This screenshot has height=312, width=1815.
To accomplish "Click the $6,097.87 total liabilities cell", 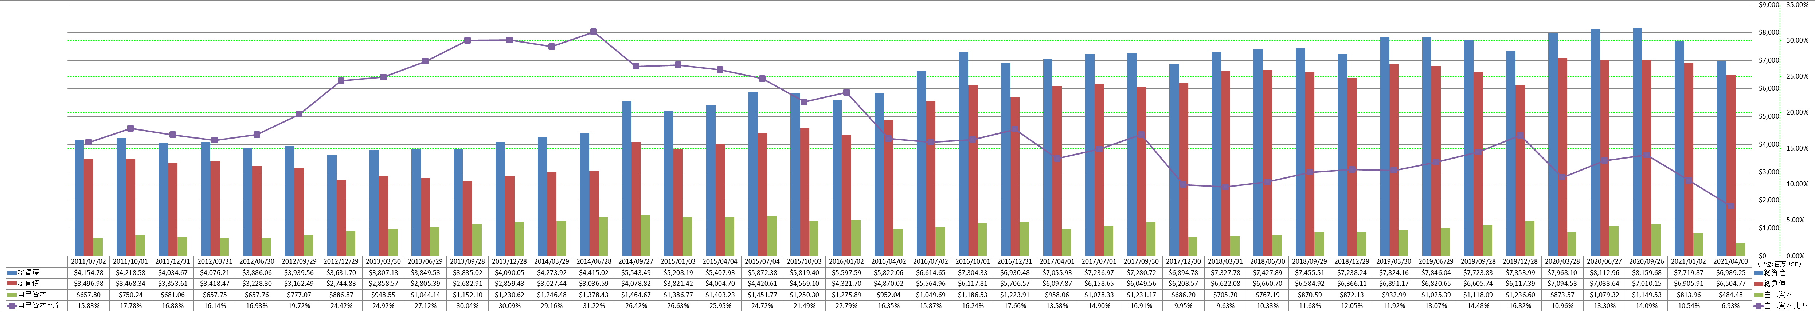I will tap(1057, 284).
